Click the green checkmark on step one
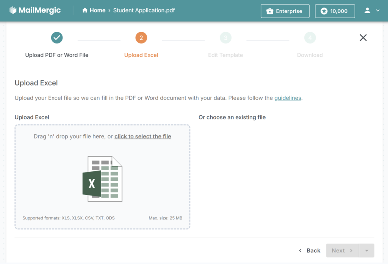 pos(57,38)
